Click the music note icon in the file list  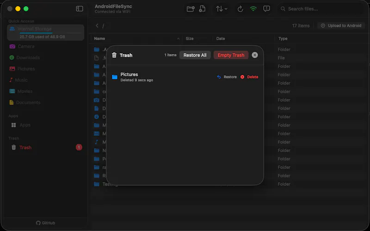coord(96,142)
